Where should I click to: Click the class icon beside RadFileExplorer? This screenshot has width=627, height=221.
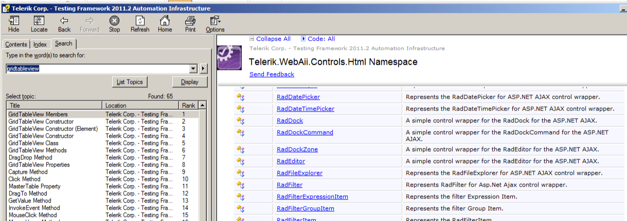(x=240, y=173)
